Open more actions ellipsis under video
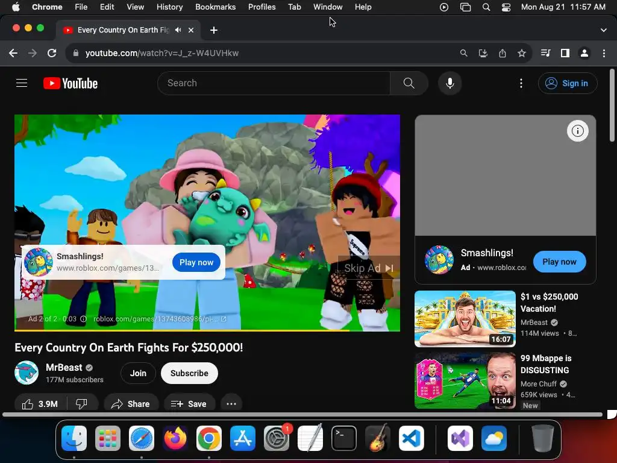The width and height of the screenshot is (617, 463). pyautogui.click(x=231, y=404)
